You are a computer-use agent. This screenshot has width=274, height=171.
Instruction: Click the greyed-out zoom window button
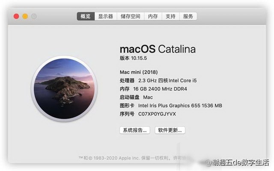pos(34,16)
